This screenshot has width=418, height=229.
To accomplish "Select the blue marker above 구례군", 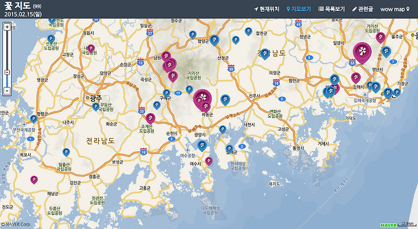I will 167,93.
